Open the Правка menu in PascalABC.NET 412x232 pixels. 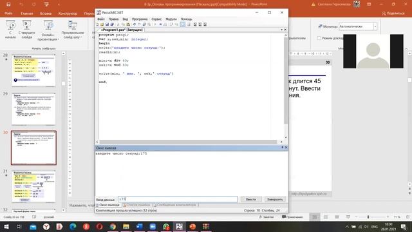[113, 19]
